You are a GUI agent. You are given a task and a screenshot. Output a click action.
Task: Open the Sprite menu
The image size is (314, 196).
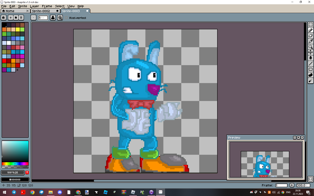pyautogui.click(x=22, y=6)
